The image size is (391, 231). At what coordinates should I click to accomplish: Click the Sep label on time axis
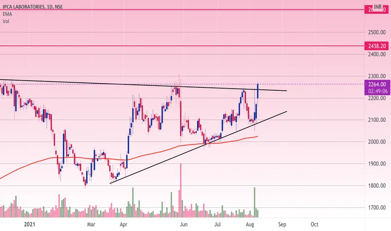point(282,224)
